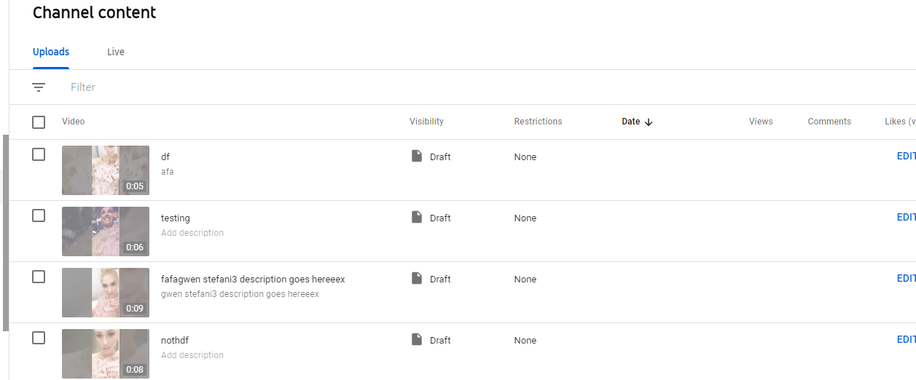Click 'None' restriction in 'nothdf' row
The image size is (916, 380).
point(525,340)
